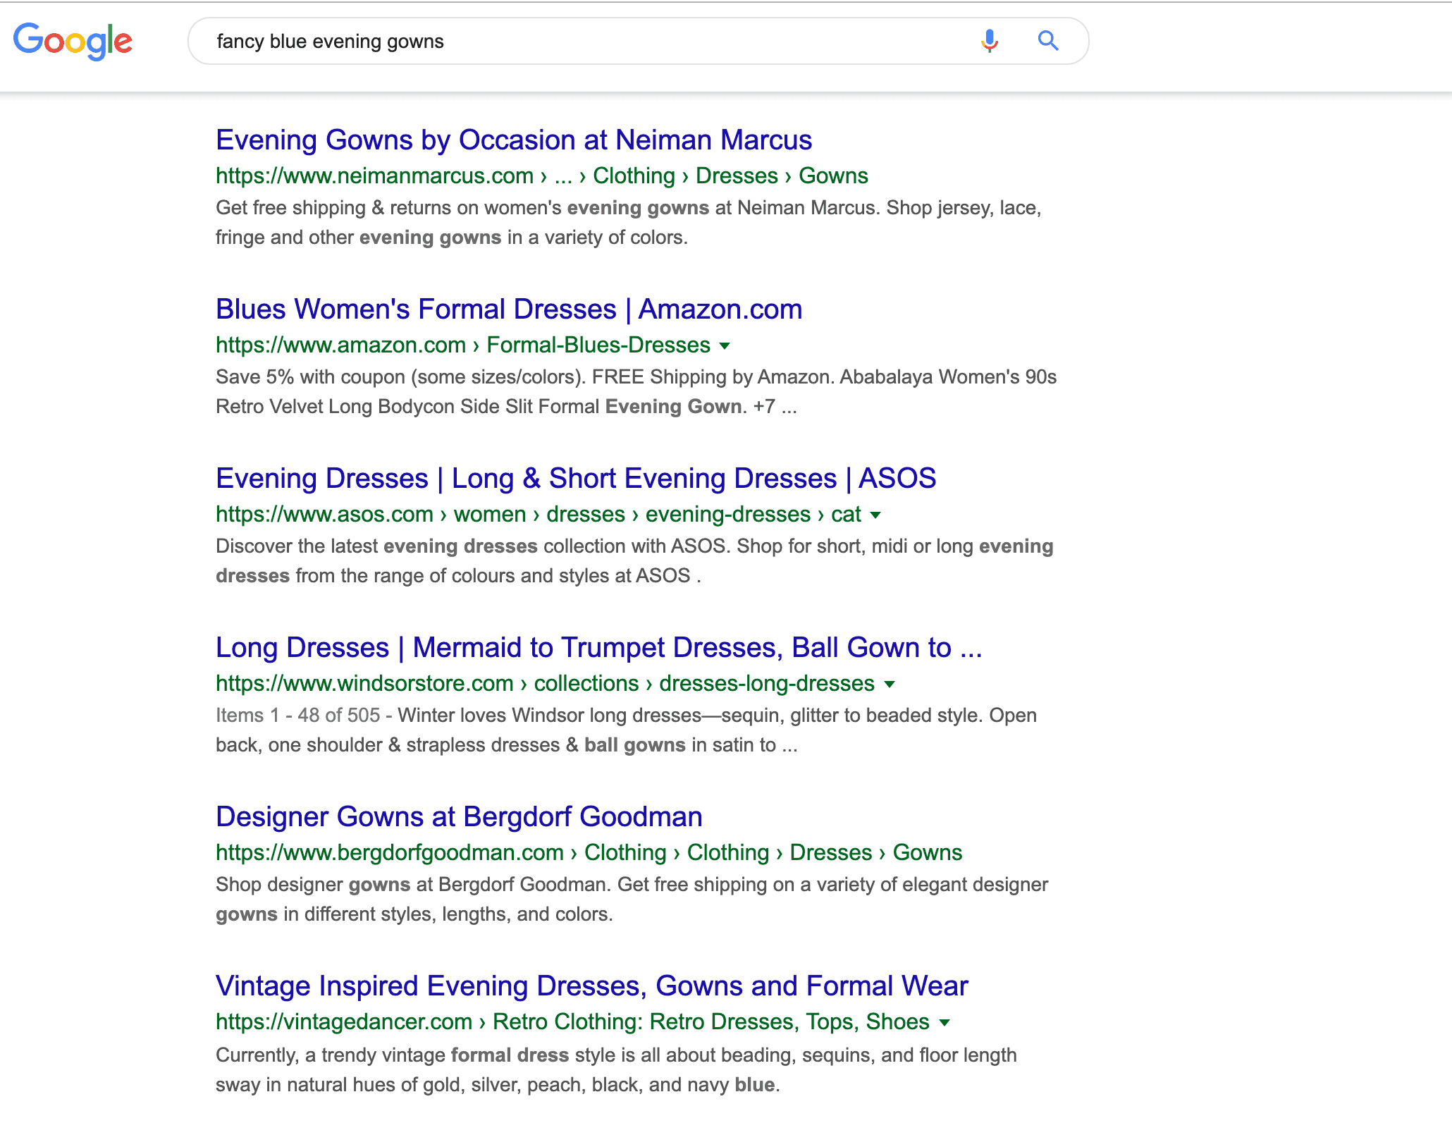Click the amazon.com Formal-Blues-Dresses URL
This screenshot has height=1135, width=1452.
[462, 345]
